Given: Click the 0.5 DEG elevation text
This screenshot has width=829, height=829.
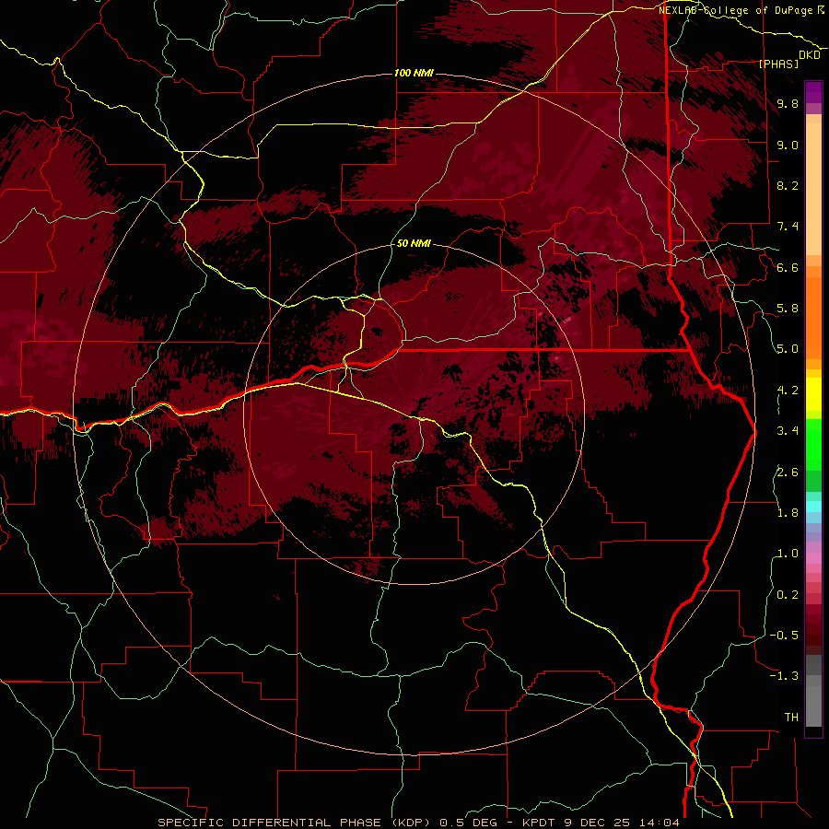Looking at the screenshot, I should click(x=469, y=823).
